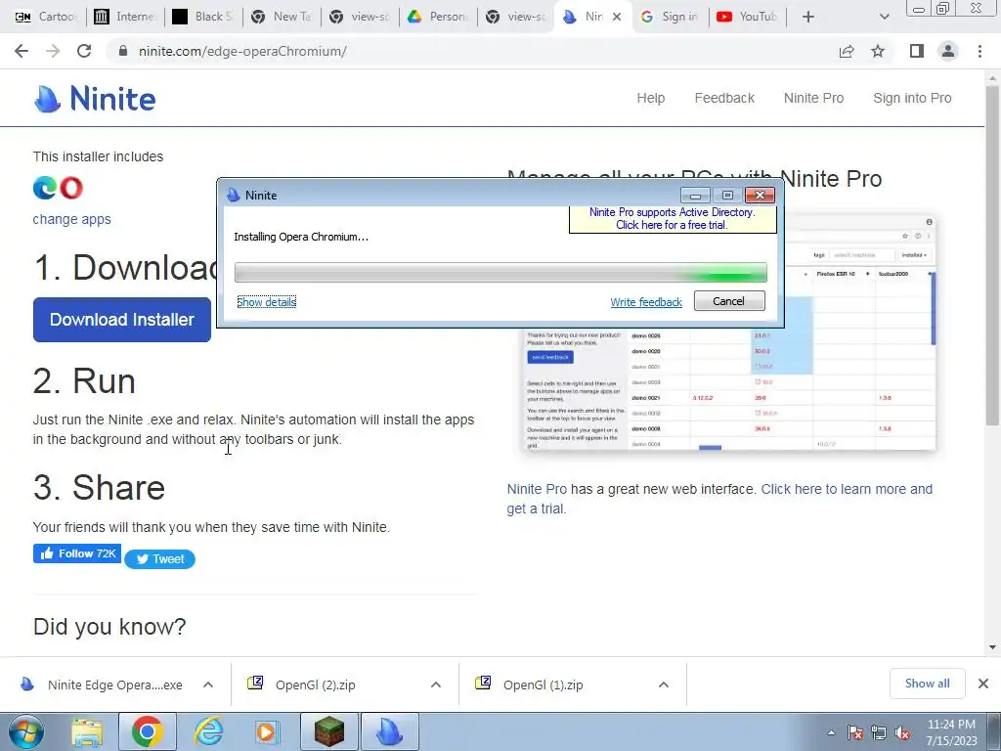
Task: Click Facebook Follow 72K button
Action: click(77, 553)
